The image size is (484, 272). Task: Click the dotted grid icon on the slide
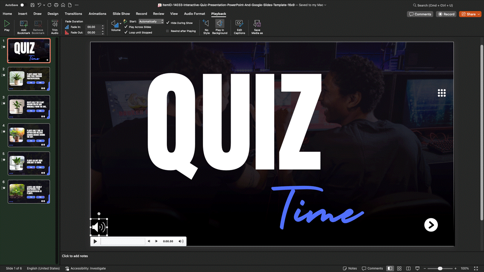click(x=442, y=93)
